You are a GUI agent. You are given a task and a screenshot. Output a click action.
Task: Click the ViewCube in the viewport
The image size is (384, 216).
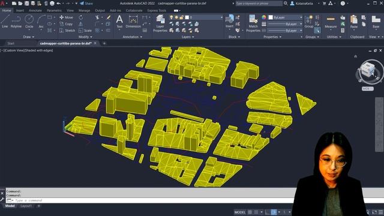[x=368, y=70]
